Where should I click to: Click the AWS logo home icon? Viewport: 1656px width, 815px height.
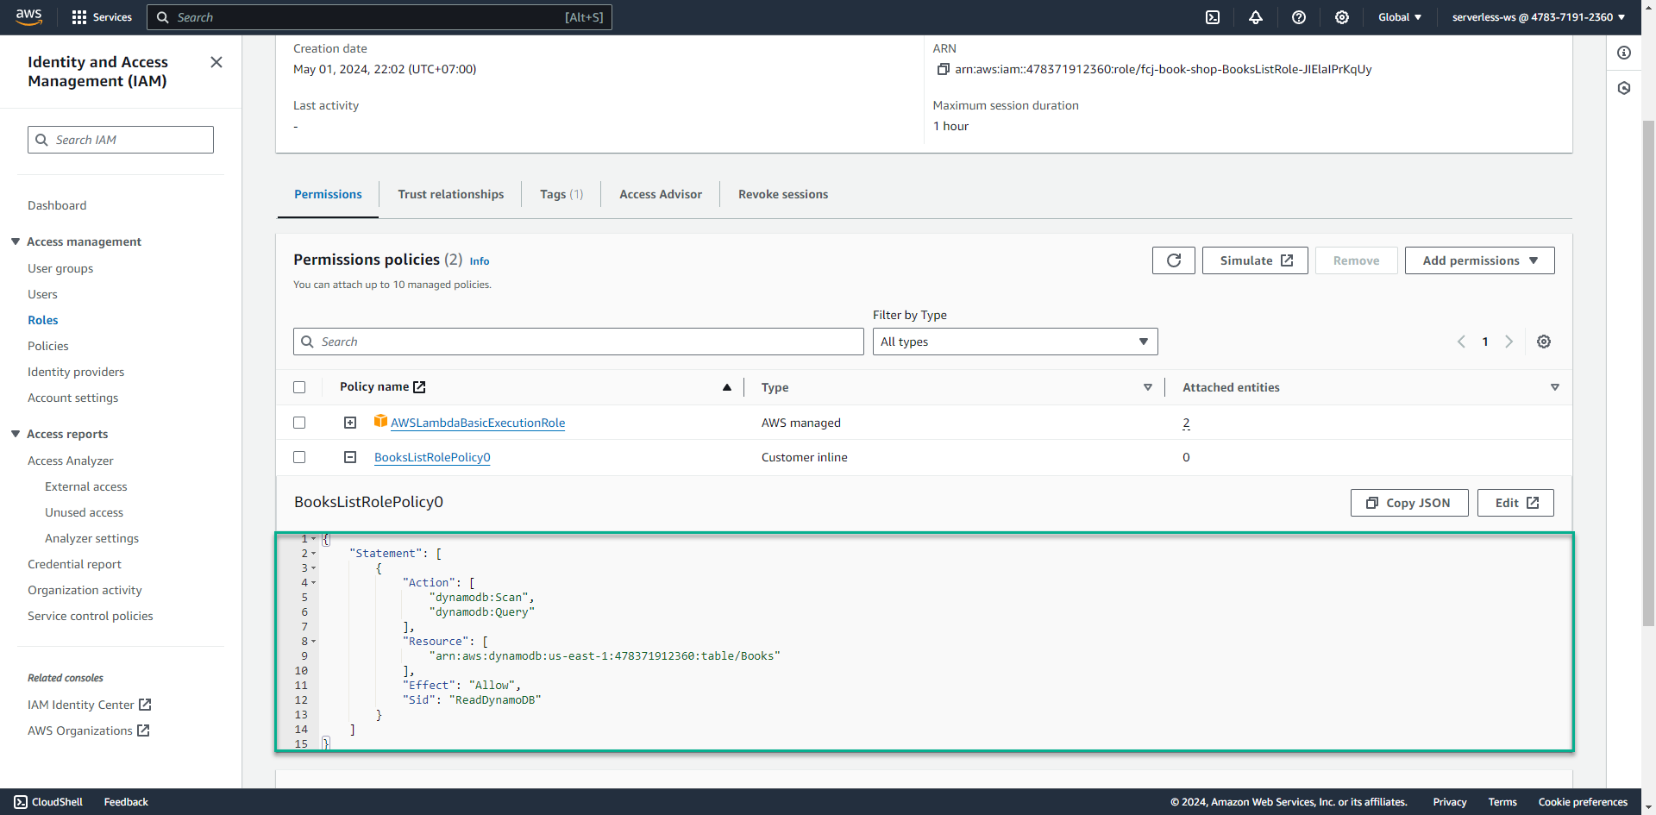coord(28,17)
